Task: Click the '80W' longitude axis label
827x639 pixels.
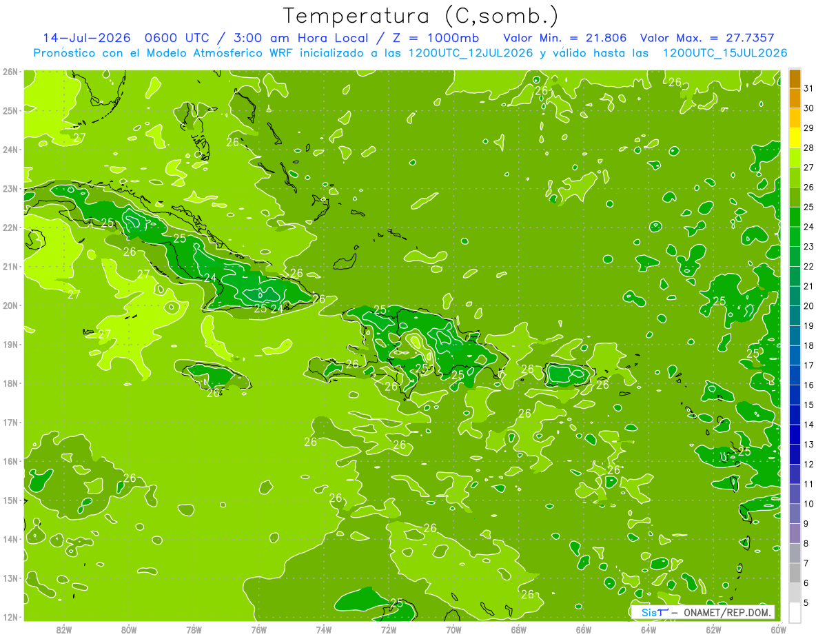Action: [129, 629]
